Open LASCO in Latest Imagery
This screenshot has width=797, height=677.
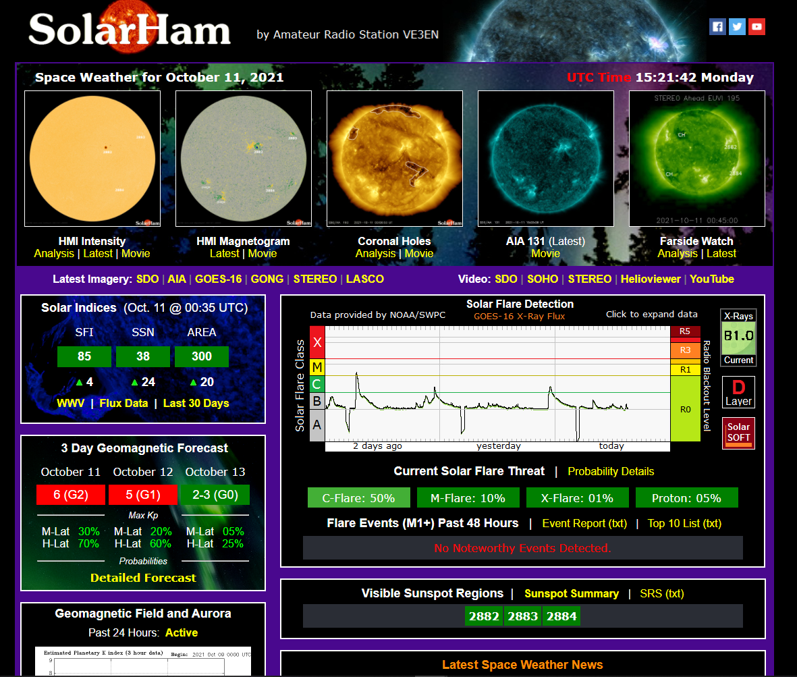(x=365, y=279)
